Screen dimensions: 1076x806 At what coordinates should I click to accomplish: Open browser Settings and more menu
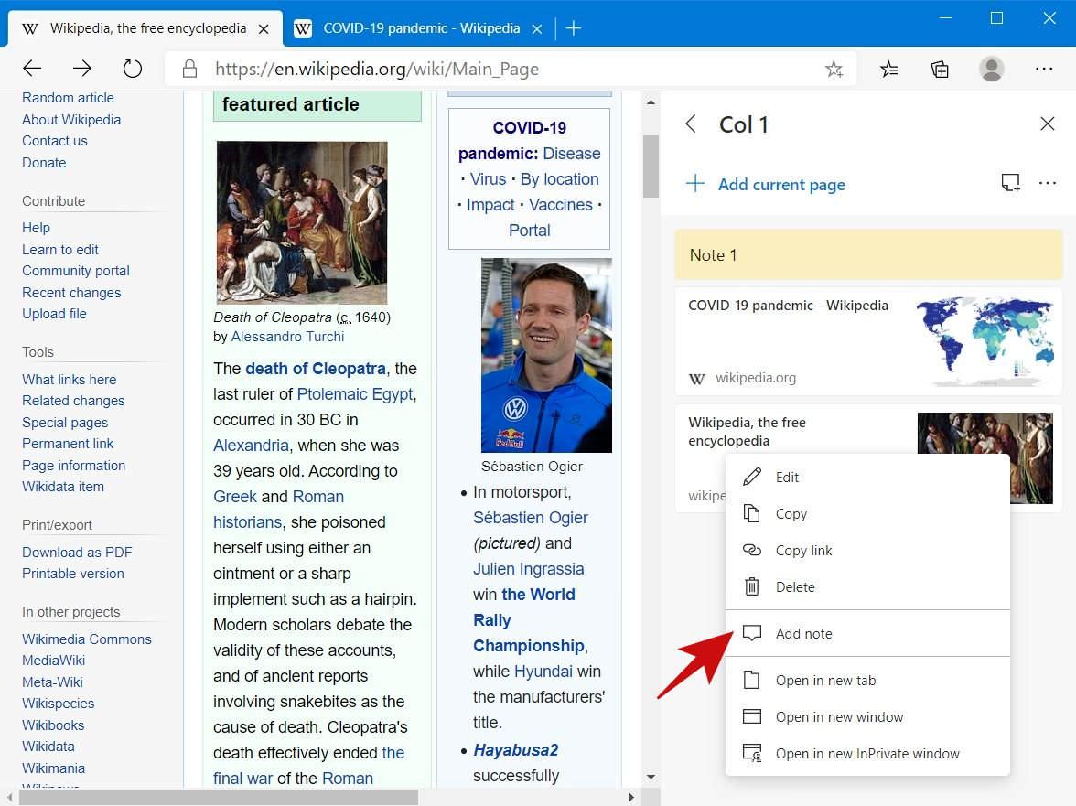click(1044, 69)
